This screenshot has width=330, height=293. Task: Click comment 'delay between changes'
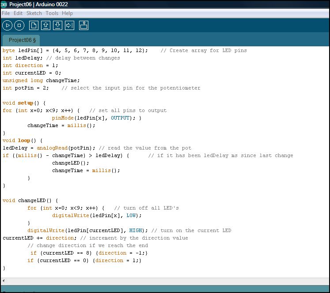(x=83, y=58)
